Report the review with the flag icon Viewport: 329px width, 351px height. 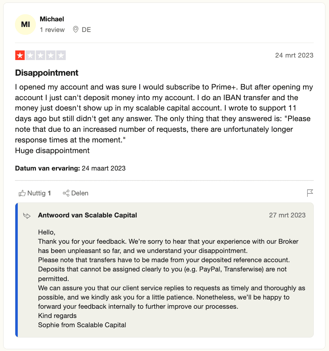[x=310, y=193]
